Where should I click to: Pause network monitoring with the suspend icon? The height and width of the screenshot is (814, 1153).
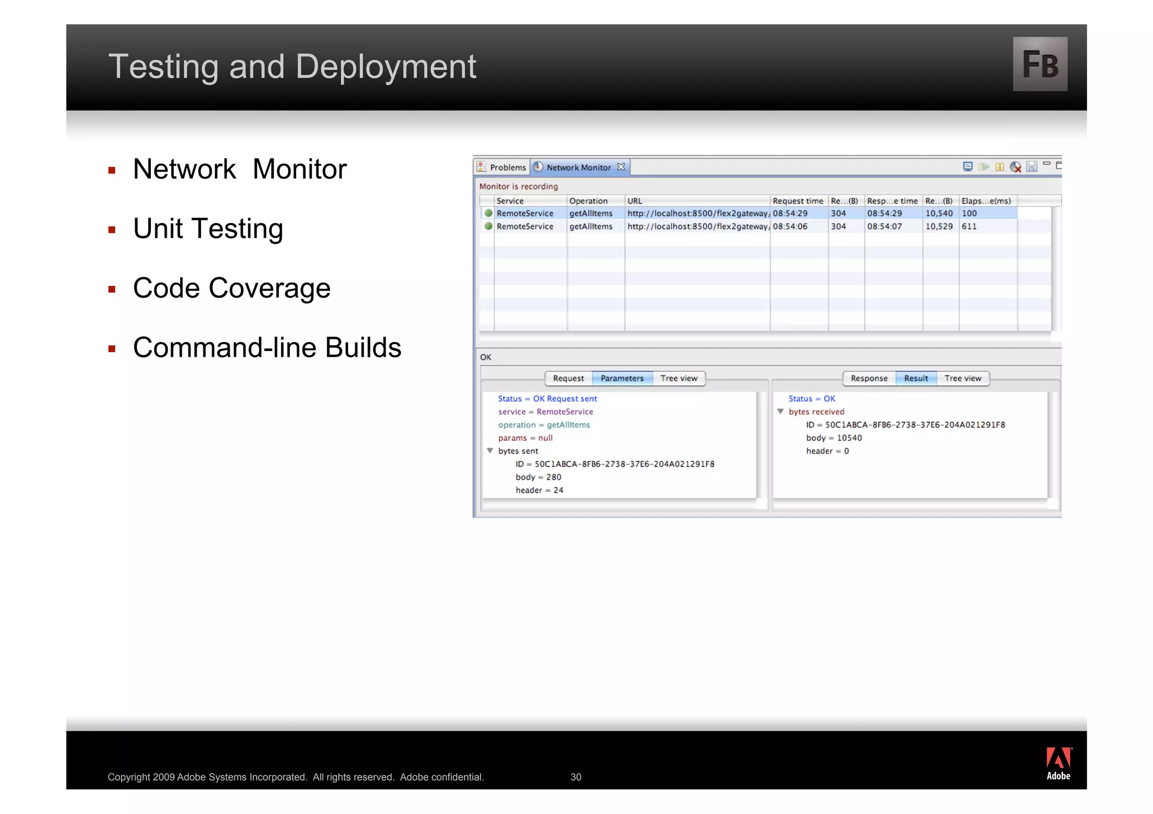[1000, 167]
